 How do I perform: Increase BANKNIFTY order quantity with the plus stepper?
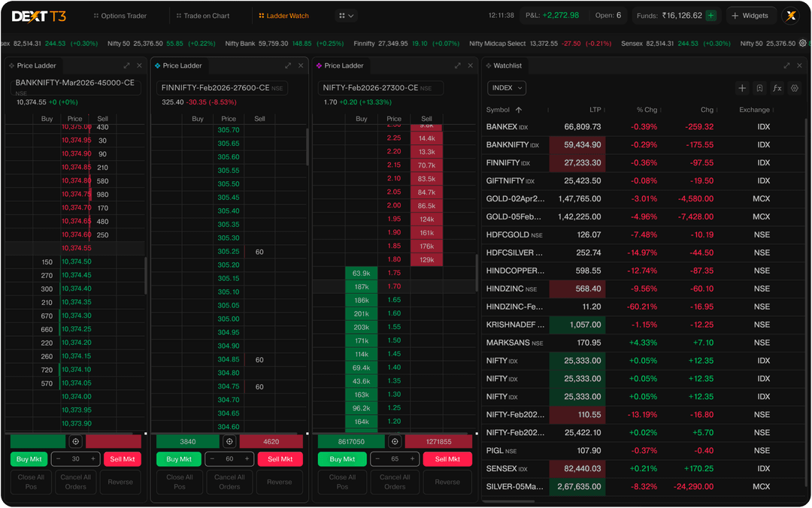click(92, 458)
